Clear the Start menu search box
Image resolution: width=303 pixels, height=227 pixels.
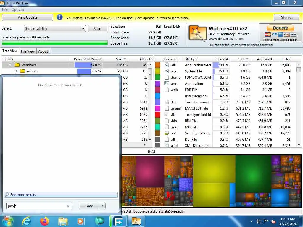coord(68,206)
